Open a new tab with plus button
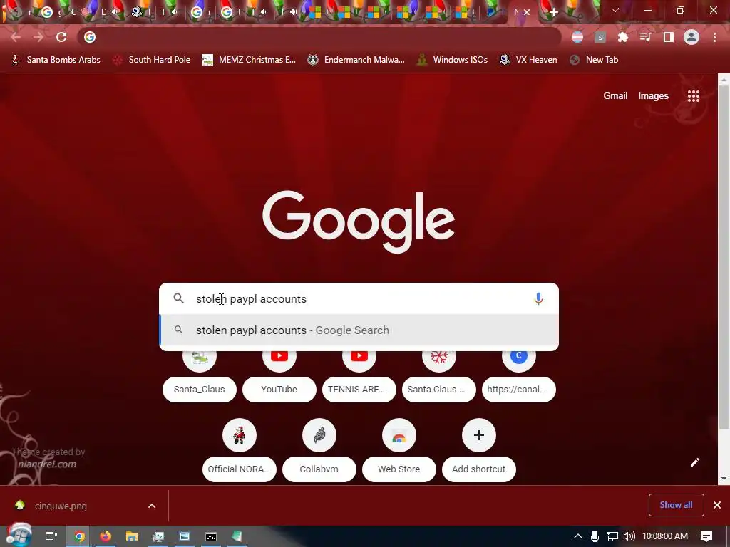The width and height of the screenshot is (730, 547). point(553,13)
